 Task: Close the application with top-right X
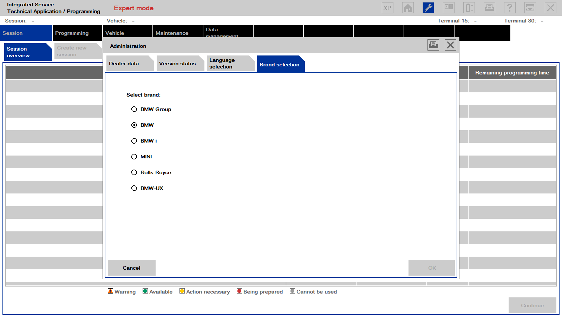(550, 8)
